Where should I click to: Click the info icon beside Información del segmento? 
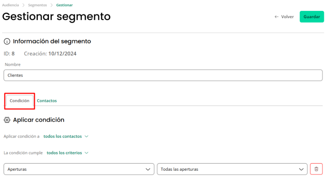[7, 41]
